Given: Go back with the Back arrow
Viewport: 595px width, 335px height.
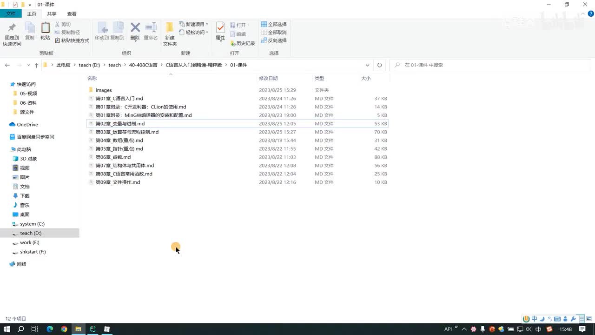Looking at the screenshot, I should coord(7,65).
